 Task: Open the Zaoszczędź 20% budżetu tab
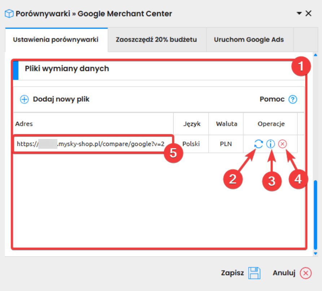point(157,39)
